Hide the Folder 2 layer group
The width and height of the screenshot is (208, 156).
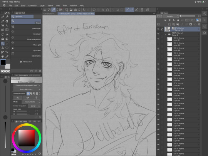pyautogui.click(x=158, y=34)
